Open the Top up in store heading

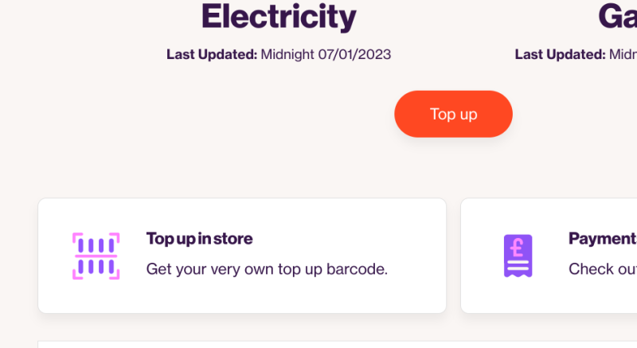point(199,239)
